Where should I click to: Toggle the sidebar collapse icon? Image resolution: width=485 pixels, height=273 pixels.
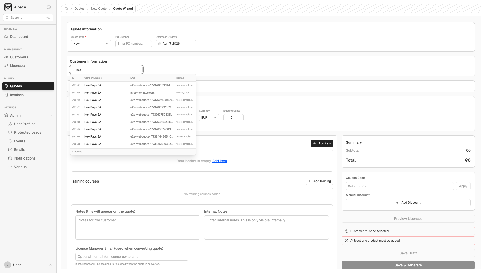[49, 7]
